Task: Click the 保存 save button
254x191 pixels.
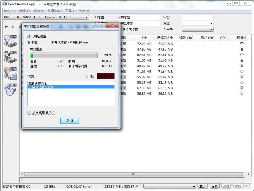Action: (215, 186)
